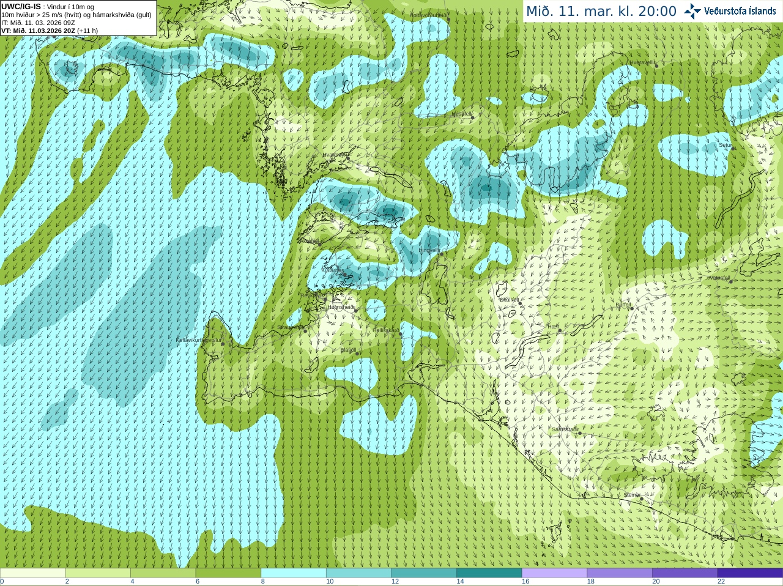Click the Keflavíkurflugvöllur station label
Image resolution: width=783 pixels, height=586 pixels.
coord(198,339)
